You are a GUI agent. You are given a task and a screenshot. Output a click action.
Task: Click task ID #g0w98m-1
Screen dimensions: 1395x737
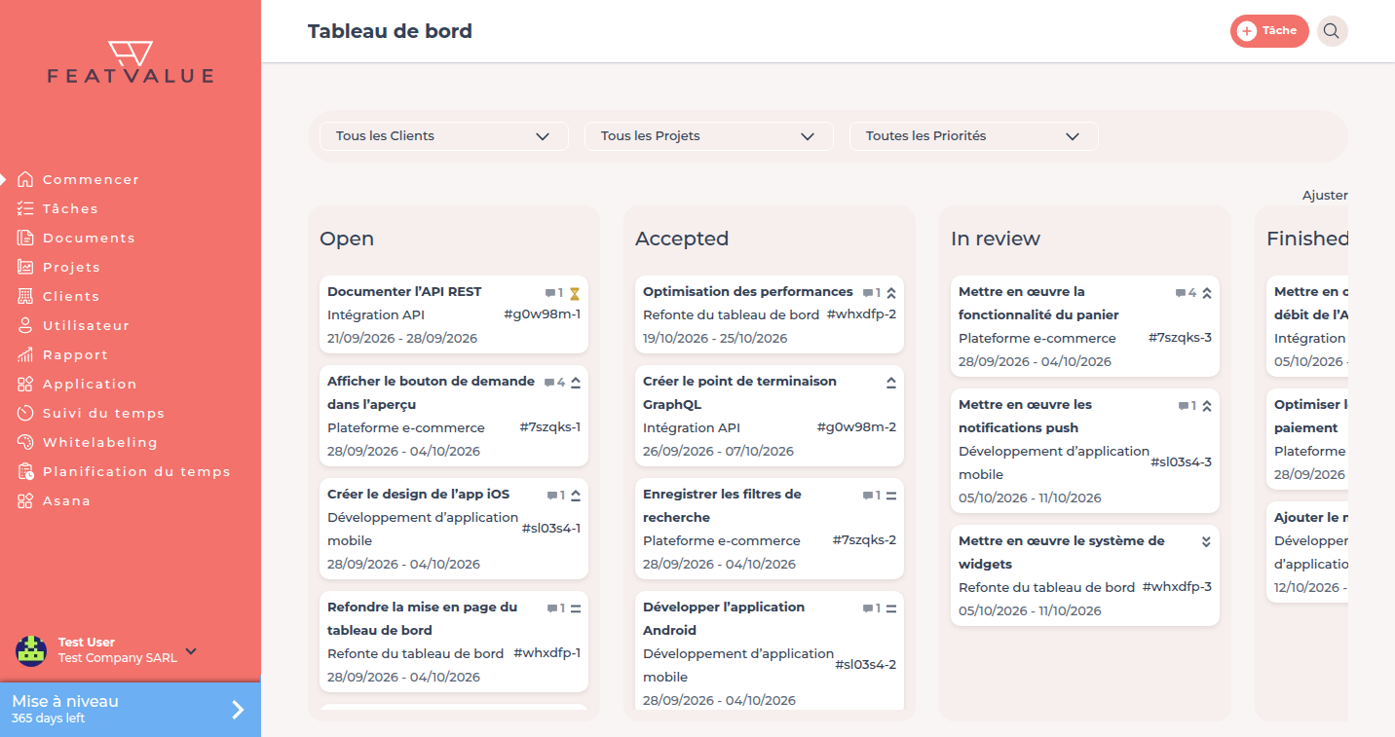(542, 314)
